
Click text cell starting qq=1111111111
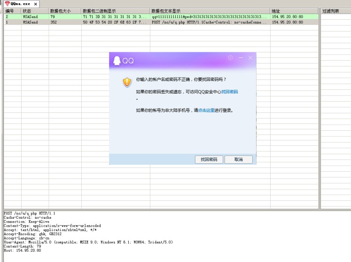[209, 16]
